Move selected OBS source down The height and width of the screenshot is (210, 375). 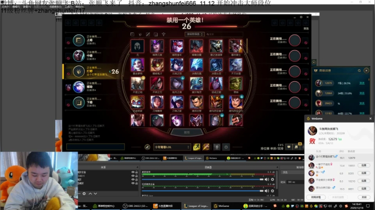pyautogui.click(x=95, y=193)
